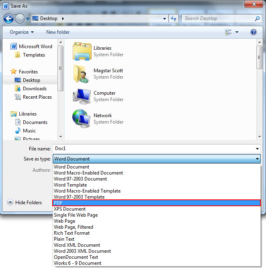Screen dimensions: 266x268
Task: Click the navigation pane scroll up arrow
Action: pyautogui.click(x=61, y=42)
